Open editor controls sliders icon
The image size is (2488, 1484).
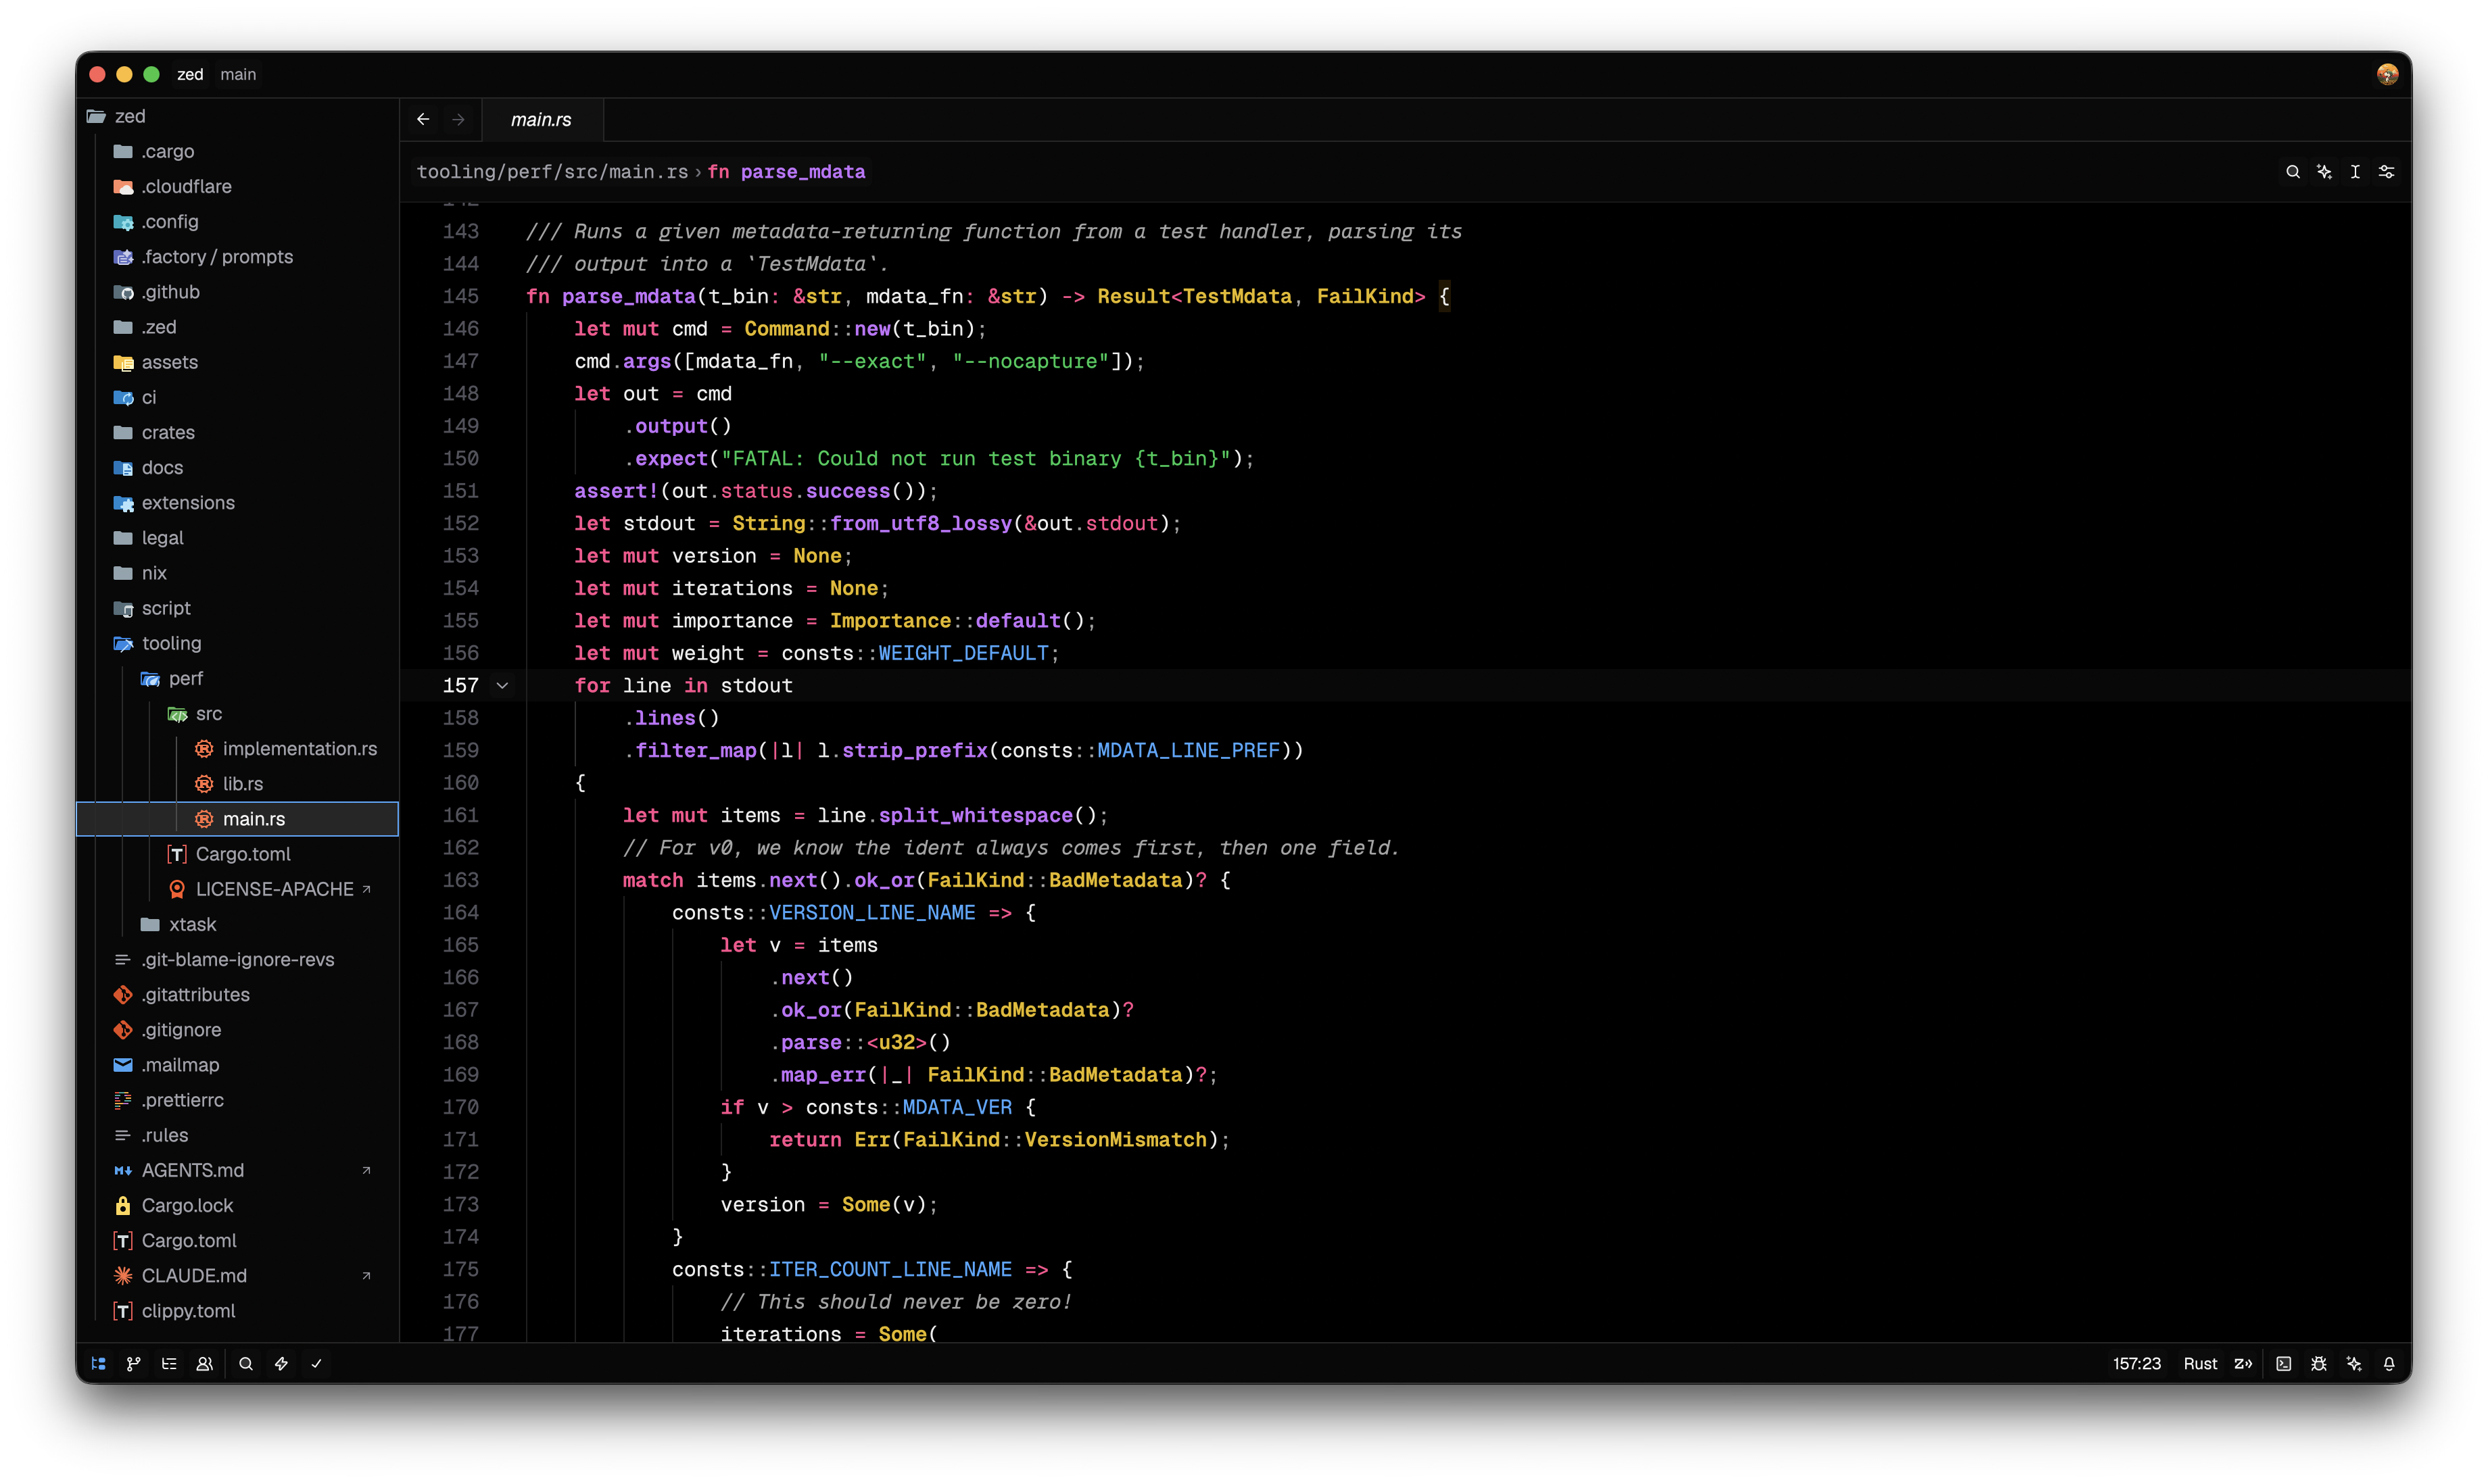[2386, 172]
